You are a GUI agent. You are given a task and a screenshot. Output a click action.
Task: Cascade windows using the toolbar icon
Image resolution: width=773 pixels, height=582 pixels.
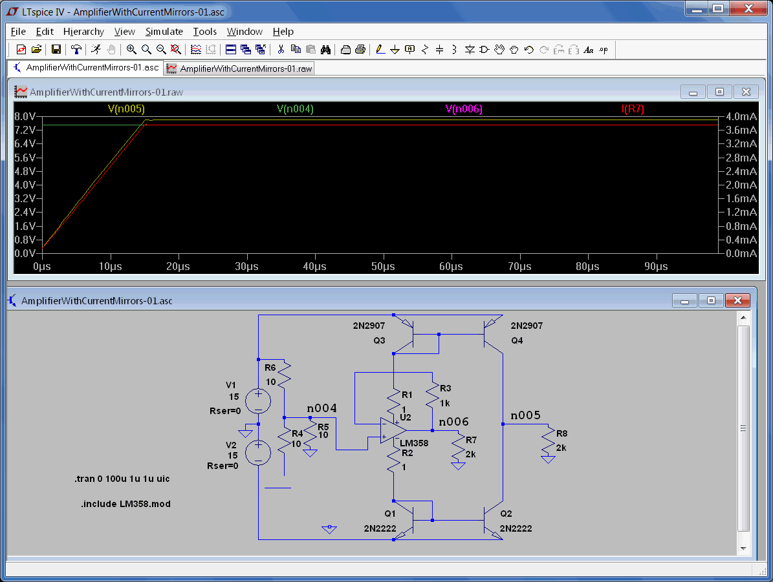pos(246,50)
